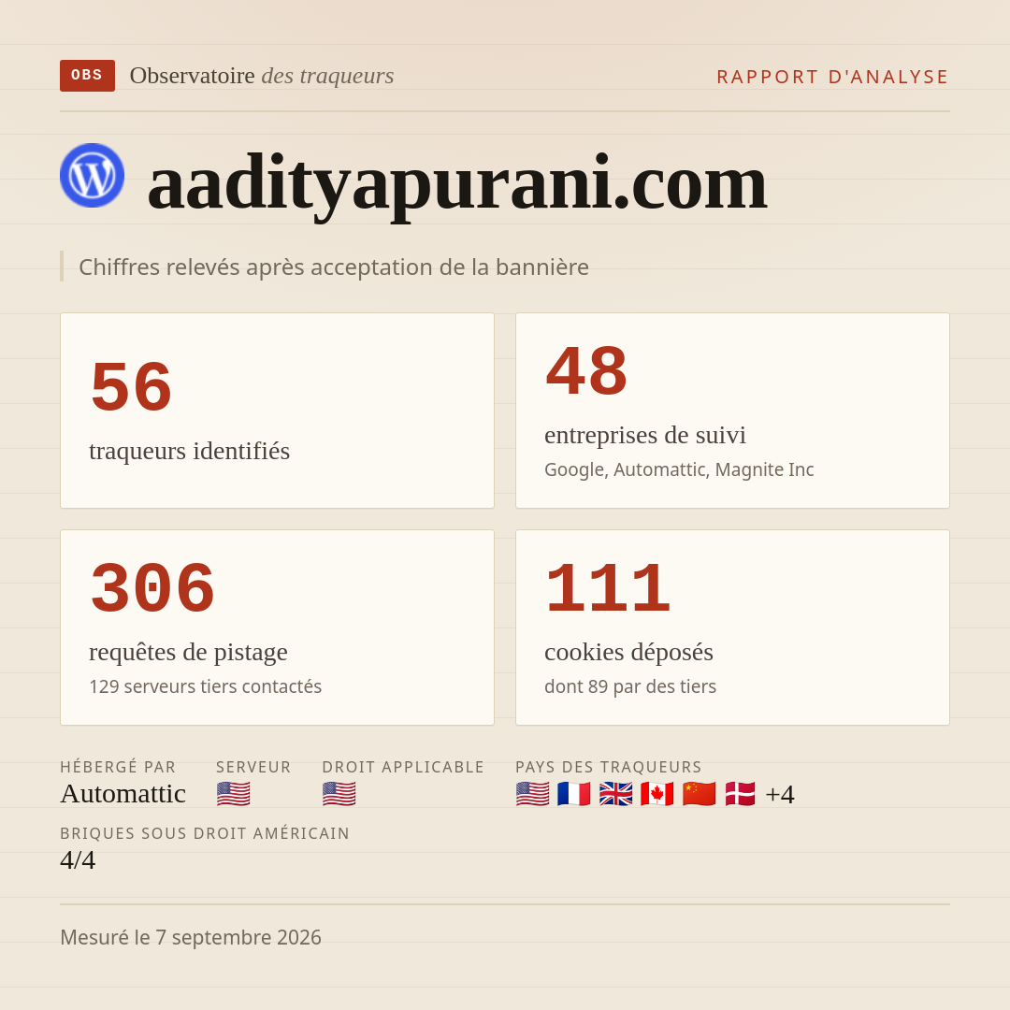The image size is (1010, 1010).
Task: Click the French flag in tracker countries
Action: [574, 794]
